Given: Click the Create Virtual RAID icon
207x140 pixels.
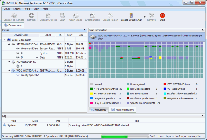Looking at the screenshot, I should coord(131,15).
